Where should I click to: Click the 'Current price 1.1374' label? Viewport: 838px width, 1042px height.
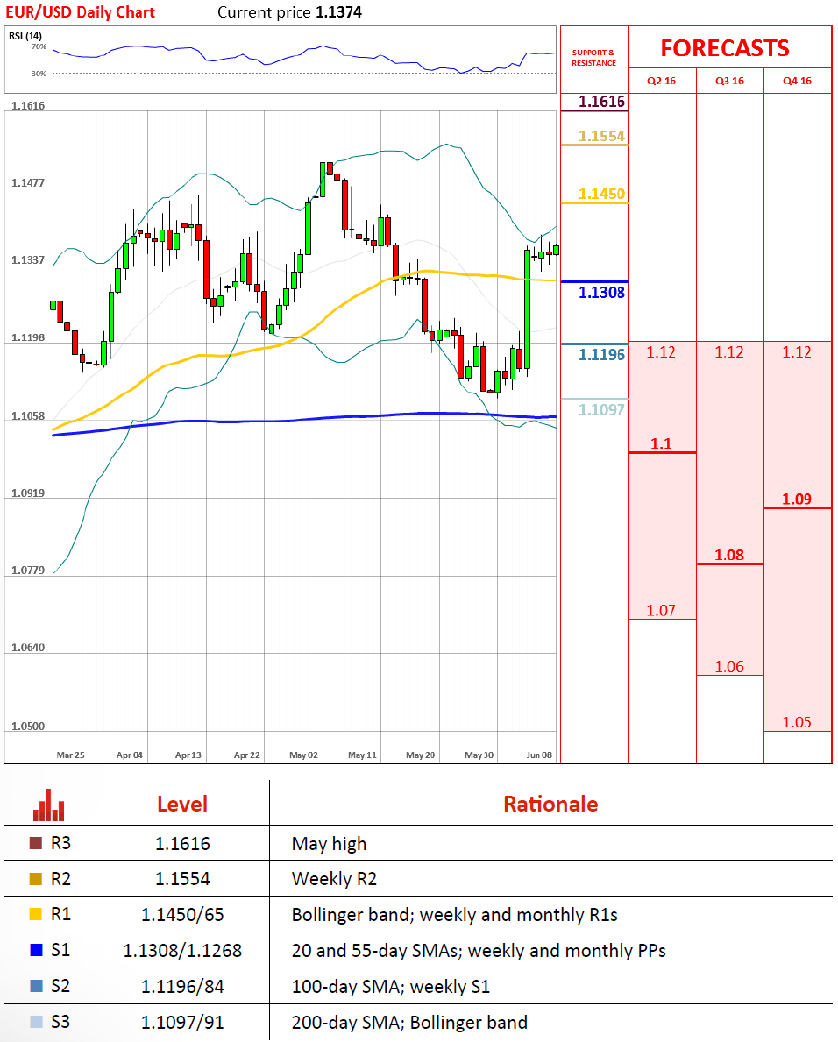point(290,12)
